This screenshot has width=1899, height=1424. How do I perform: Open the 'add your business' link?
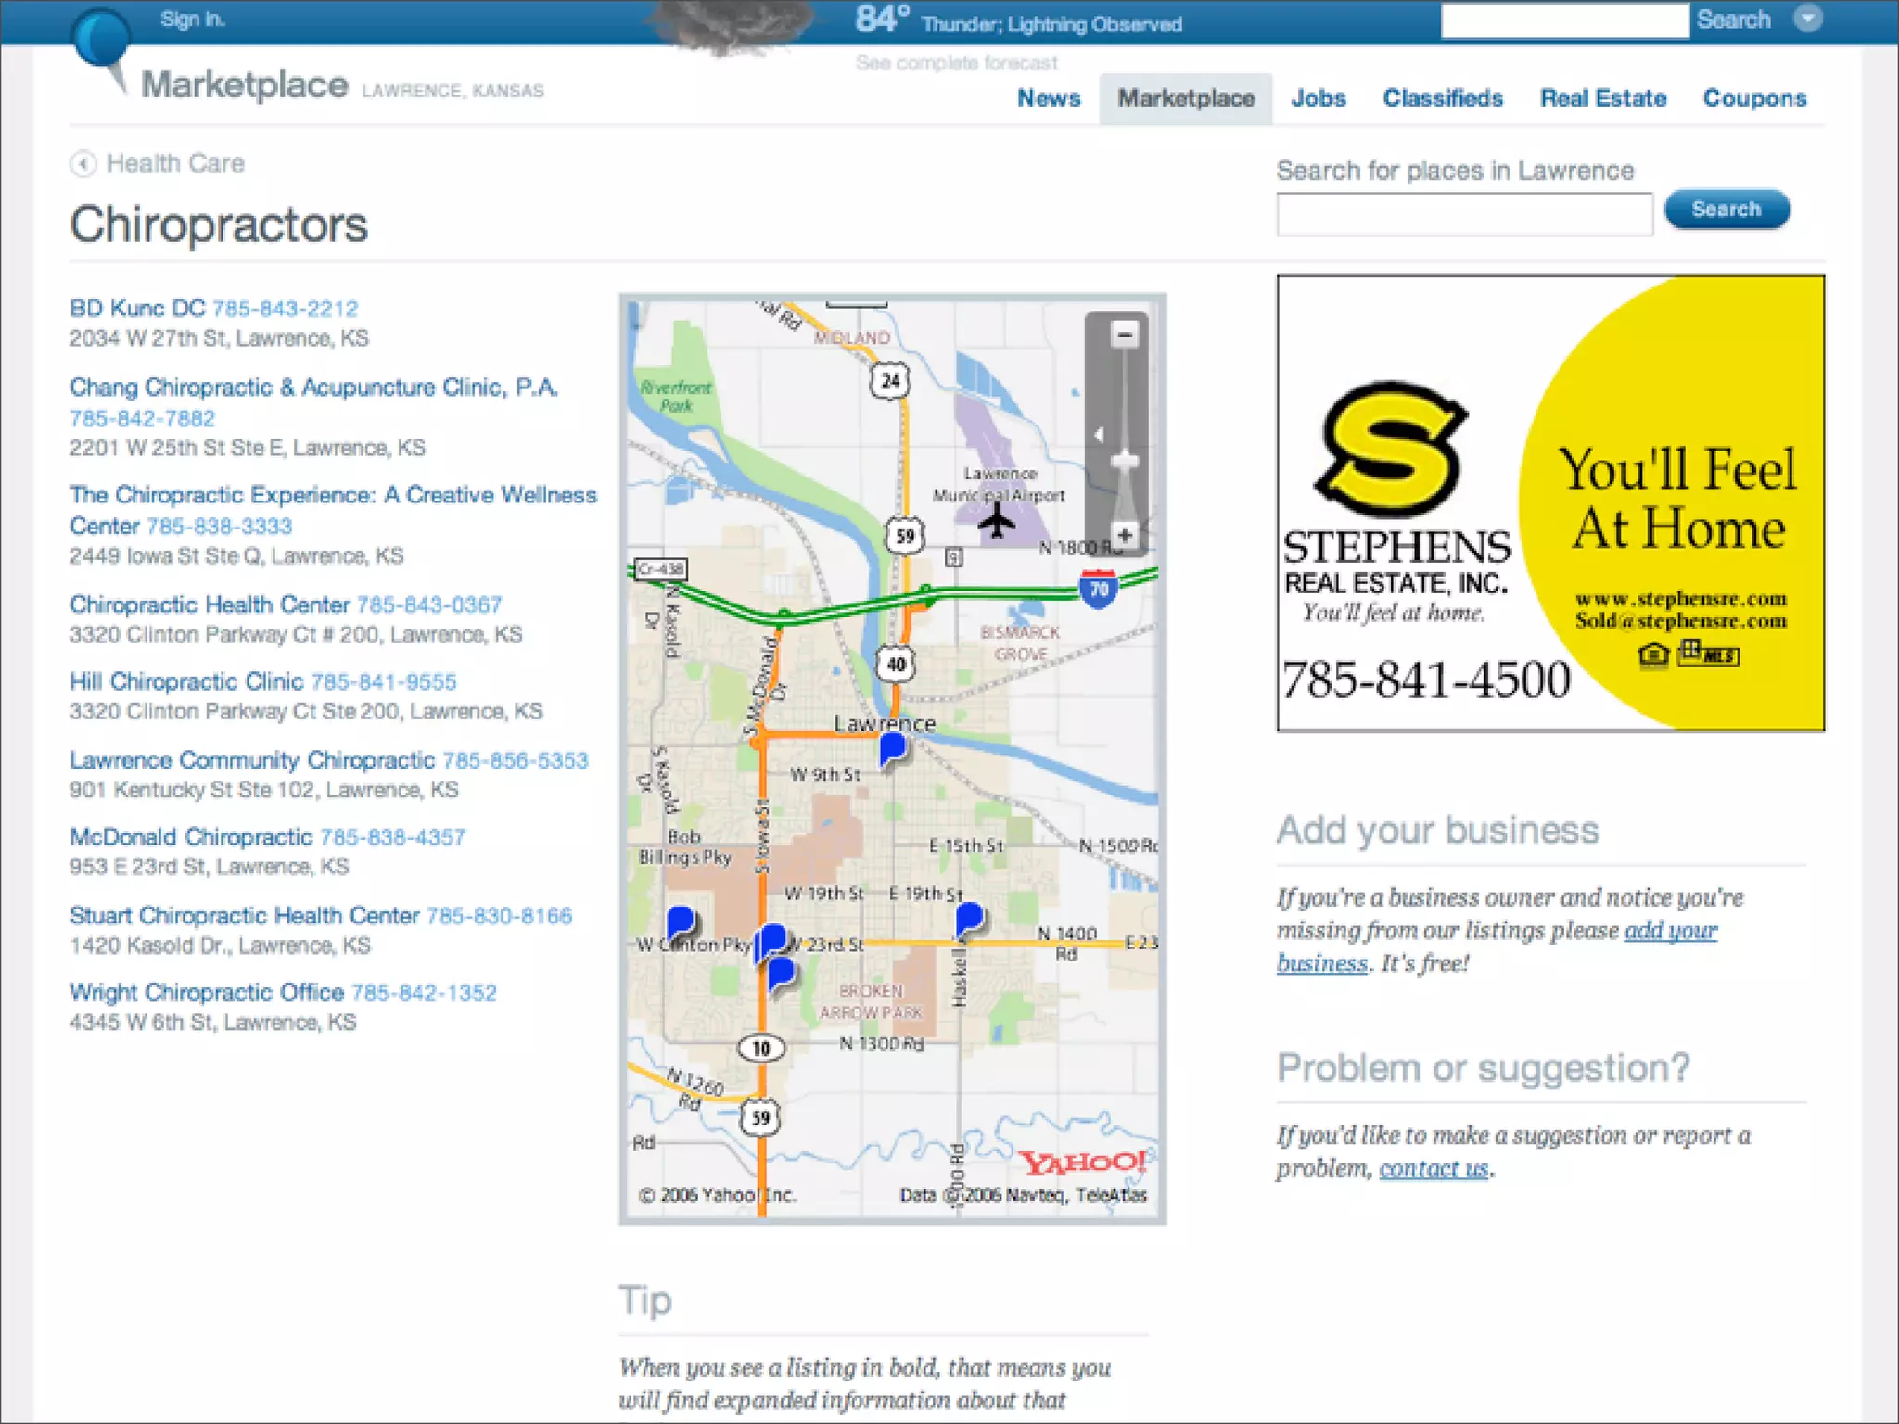pyautogui.click(x=1670, y=931)
